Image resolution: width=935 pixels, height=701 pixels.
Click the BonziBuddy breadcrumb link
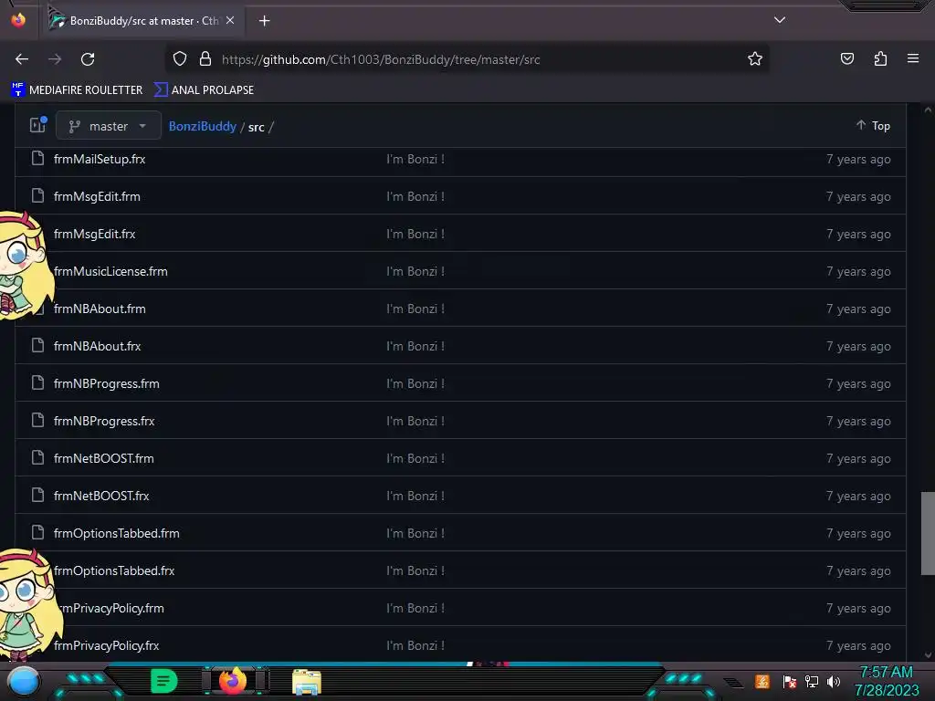(x=202, y=126)
